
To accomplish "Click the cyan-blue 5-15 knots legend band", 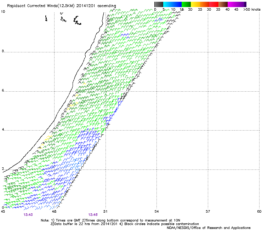I will (172, 4).
